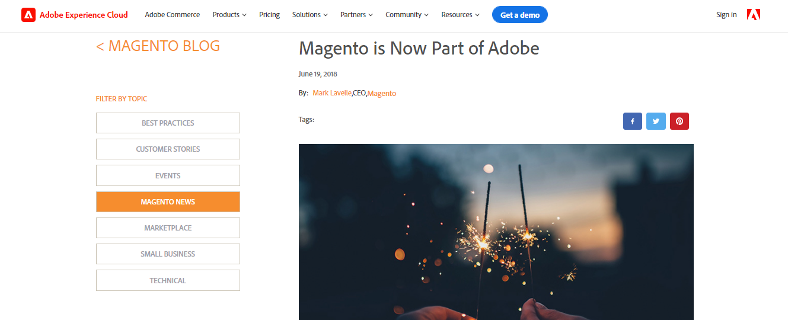Click the Adobe Experience Cloud text
The height and width of the screenshot is (320, 788).
coord(84,15)
